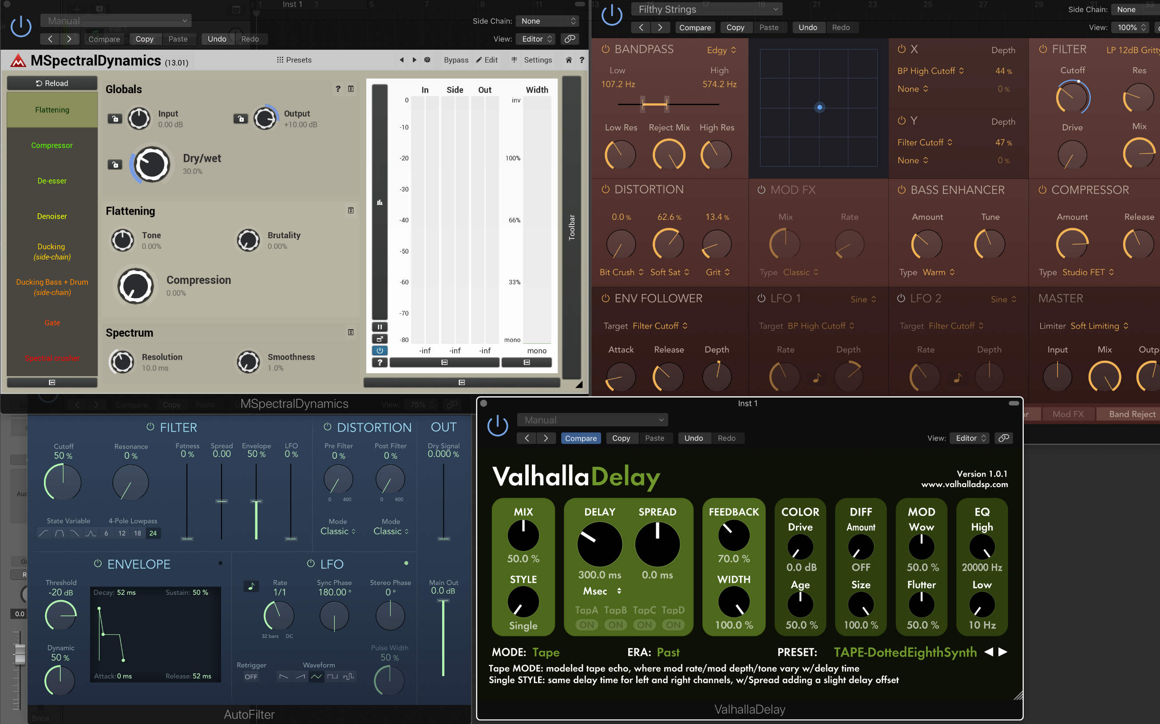Open the Msec delay units dropdown
The image size is (1160, 724).
click(600, 591)
